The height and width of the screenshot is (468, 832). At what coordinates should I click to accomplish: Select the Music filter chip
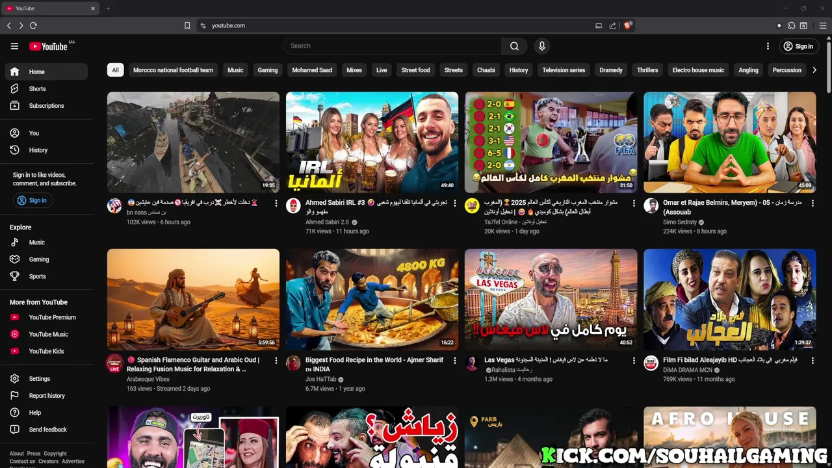(x=235, y=70)
